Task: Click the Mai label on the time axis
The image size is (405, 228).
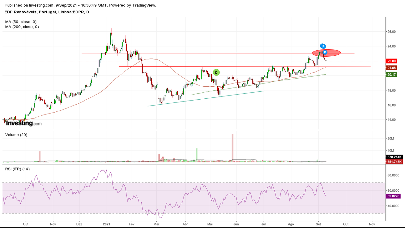Action: click(x=210, y=224)
